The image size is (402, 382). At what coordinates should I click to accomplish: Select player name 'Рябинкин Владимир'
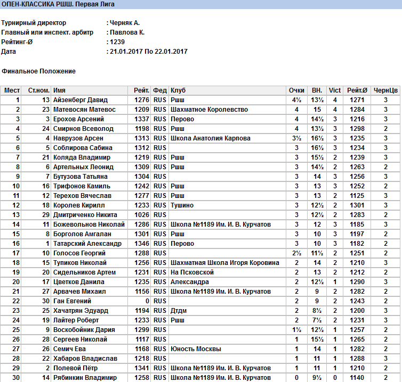[x=85, y=378]
